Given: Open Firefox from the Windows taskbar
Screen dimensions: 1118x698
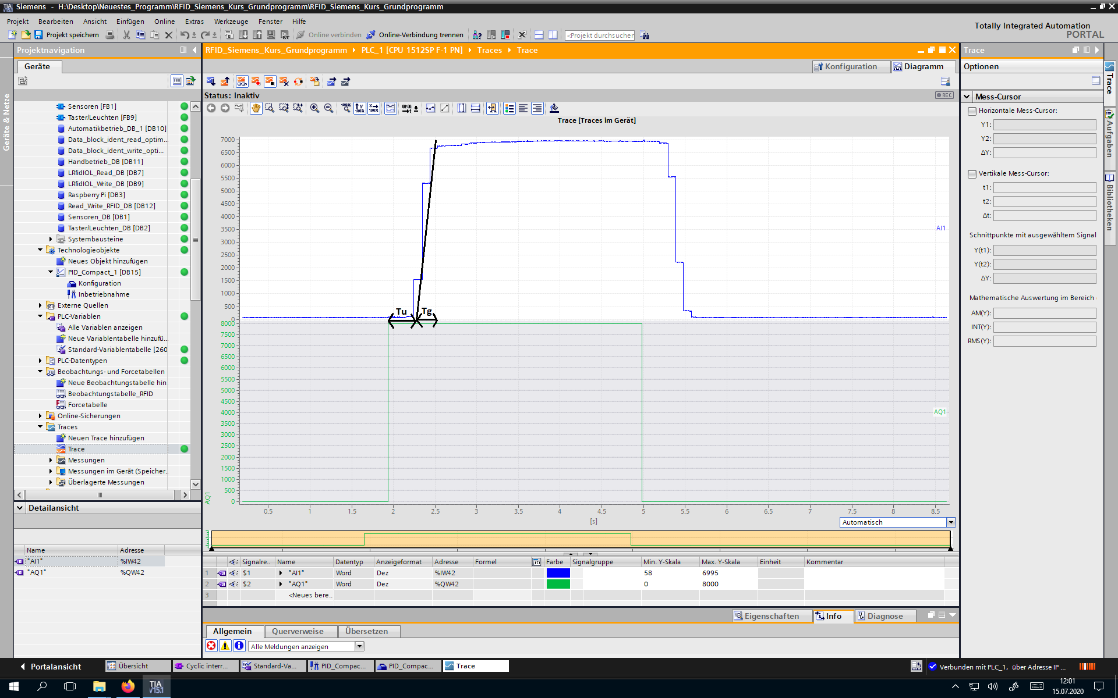Looking at the screenshot, I should [x=128, y=686].
